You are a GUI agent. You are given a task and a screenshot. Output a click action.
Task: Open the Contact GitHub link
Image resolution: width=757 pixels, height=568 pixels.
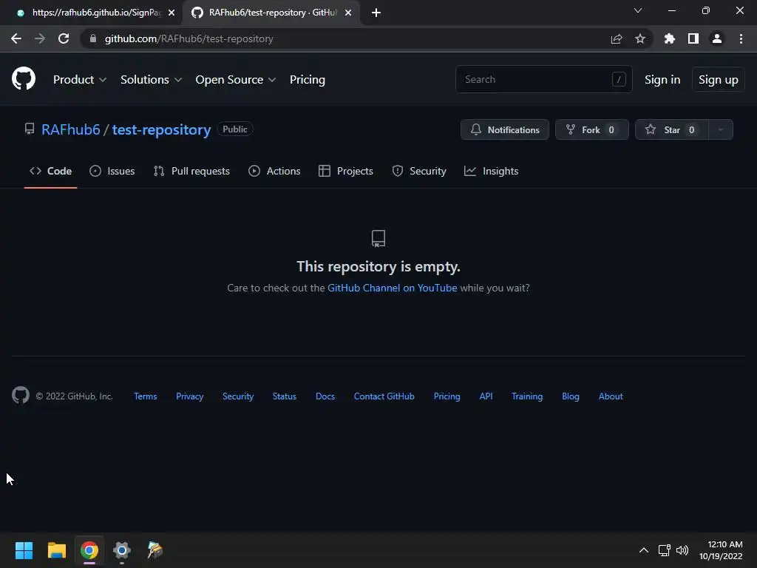point(384,396)
